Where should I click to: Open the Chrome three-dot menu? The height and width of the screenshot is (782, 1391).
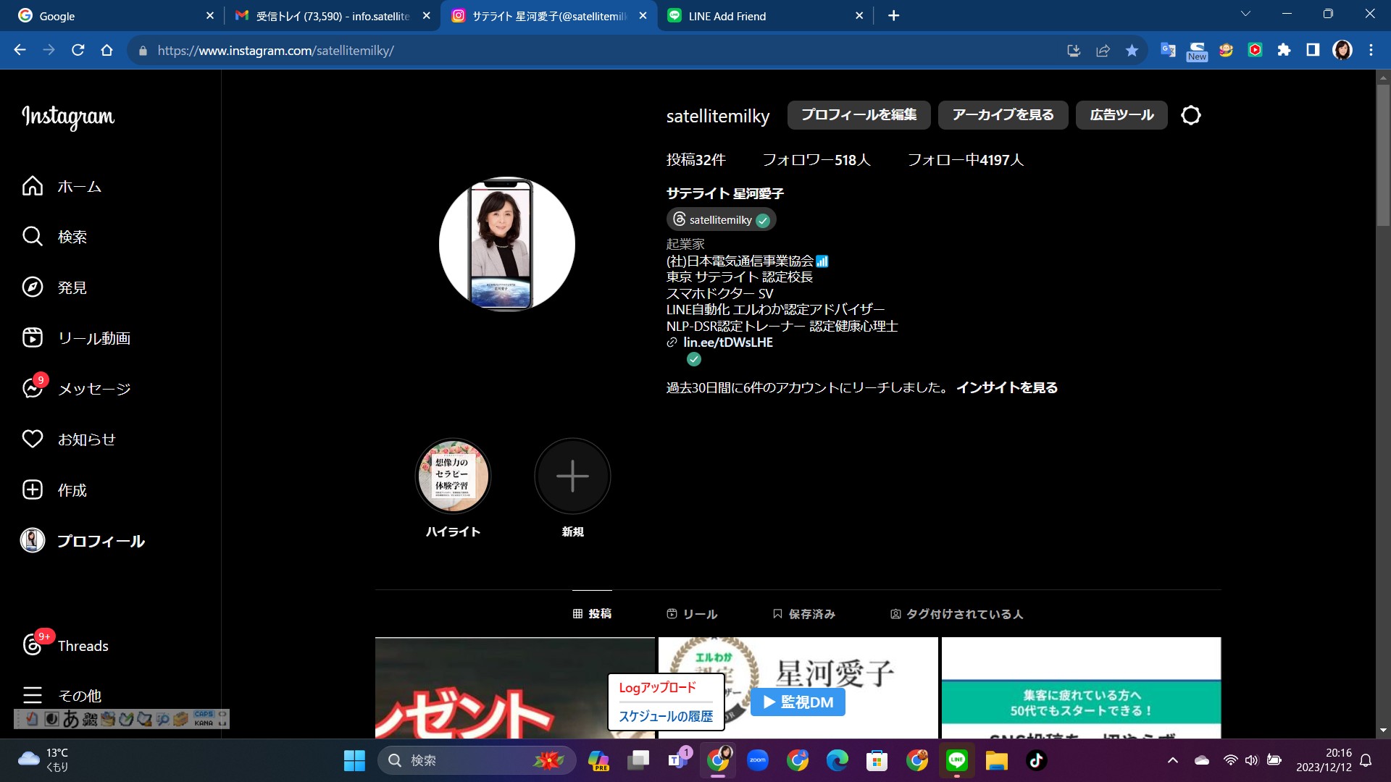1371,50
